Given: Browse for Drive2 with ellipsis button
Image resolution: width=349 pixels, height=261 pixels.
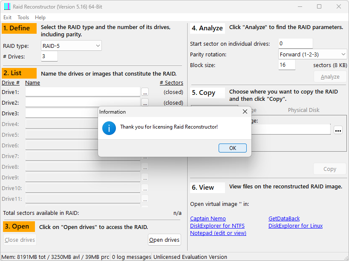Looking at the screenshot, I should [x=145, y=102].
